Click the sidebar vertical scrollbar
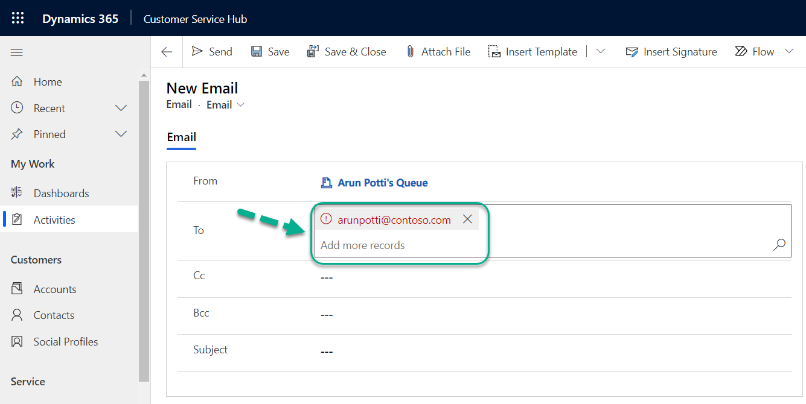 144,231
